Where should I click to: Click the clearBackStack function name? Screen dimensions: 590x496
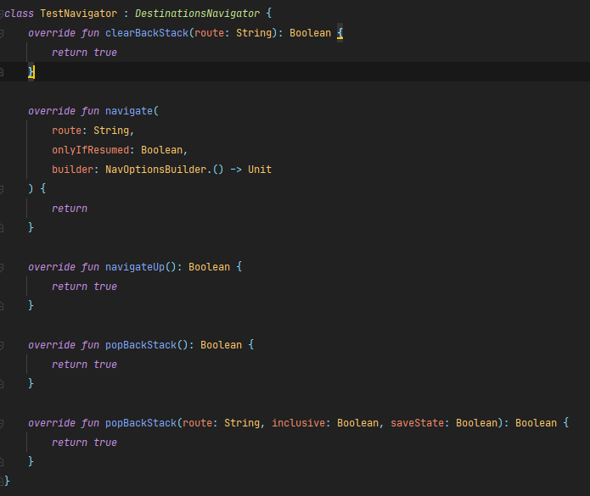click(147, 33)
